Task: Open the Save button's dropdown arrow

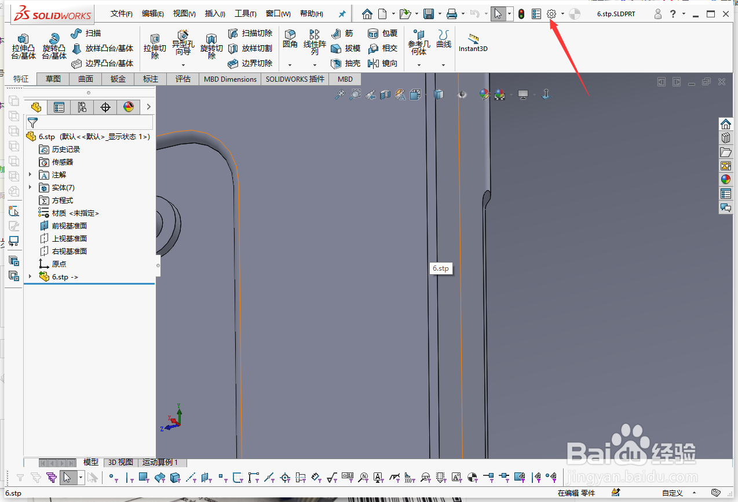Action: pos(440,14)
